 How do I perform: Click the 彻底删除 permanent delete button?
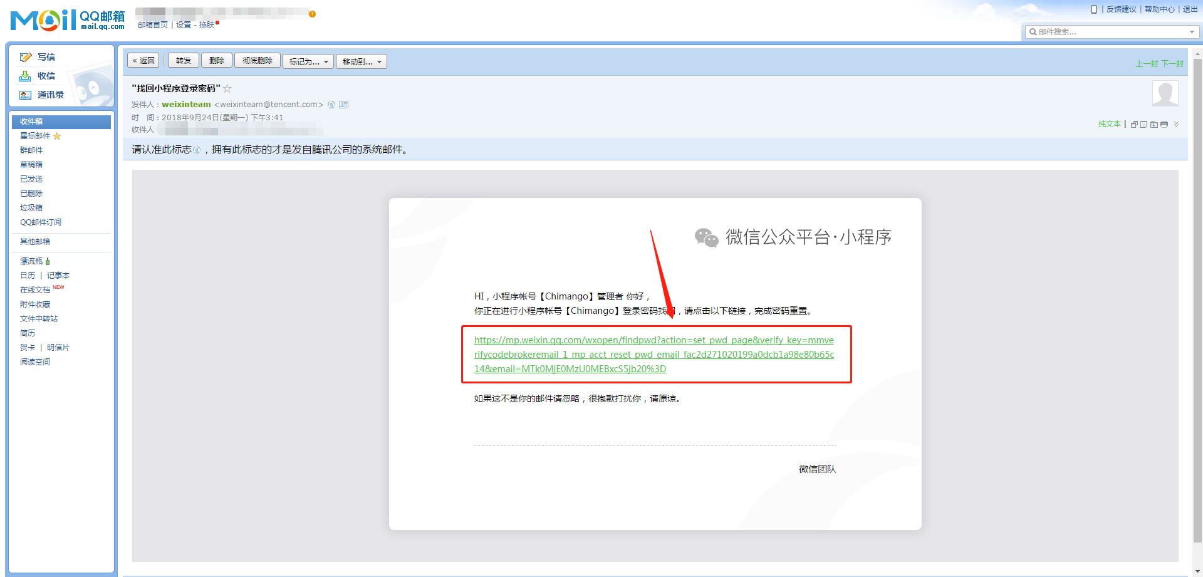point(258,61)
